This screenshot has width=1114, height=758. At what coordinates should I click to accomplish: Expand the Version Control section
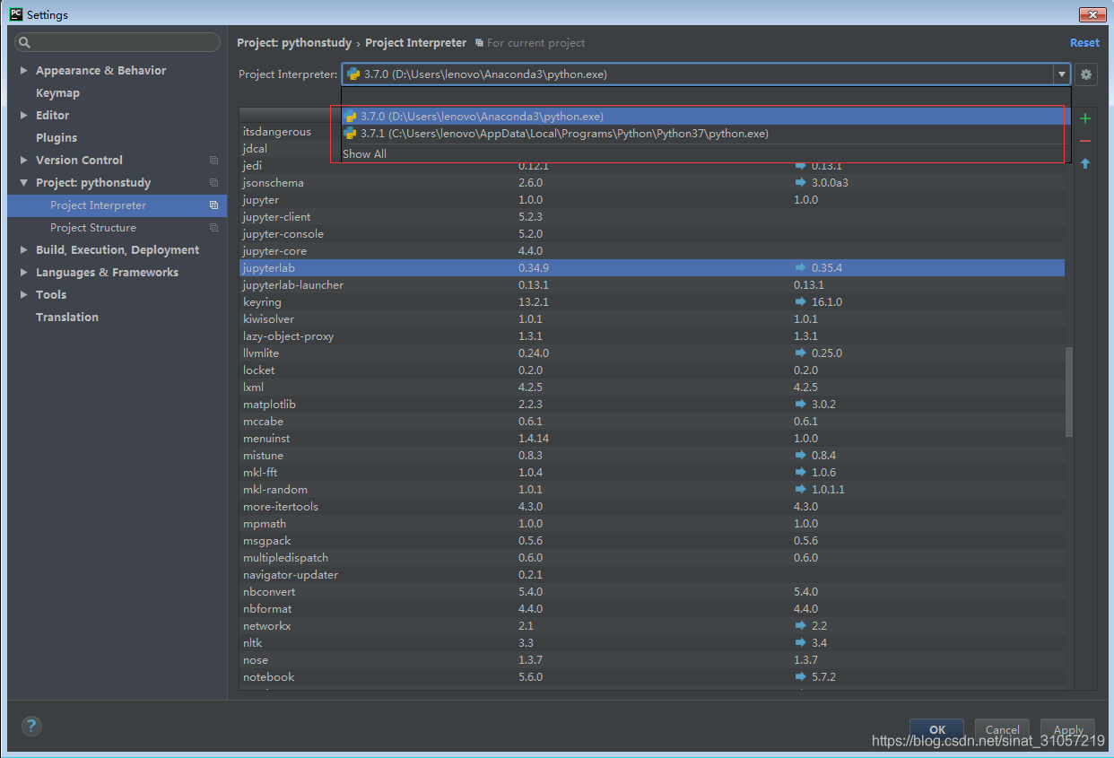24,160
